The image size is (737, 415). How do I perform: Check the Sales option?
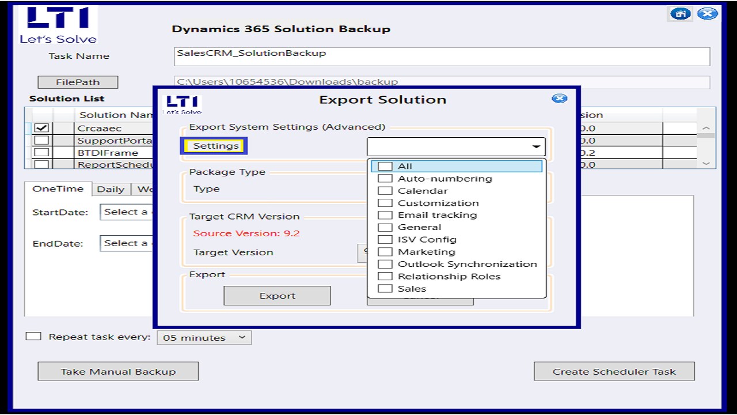point(385,288)
